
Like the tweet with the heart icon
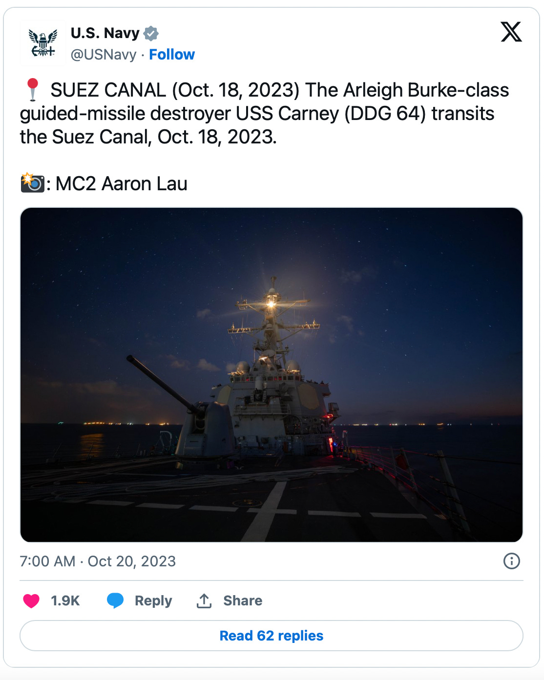click(x=31, y=600)
